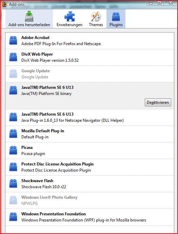Select the Picasa plugin list entry
The height and width of the screenshot is (234, 178).
[90, 151]
